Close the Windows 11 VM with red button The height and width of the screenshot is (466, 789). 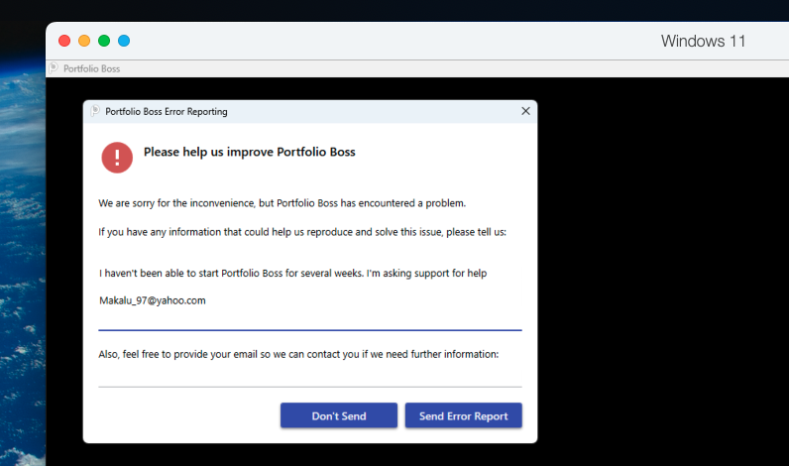(64, 41)
